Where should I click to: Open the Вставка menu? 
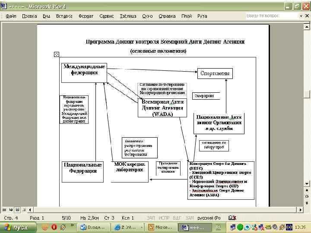(x=64, y=16)
